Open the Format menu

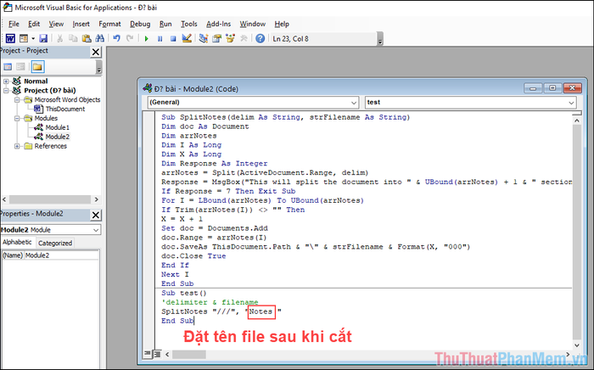coord(109,24)
